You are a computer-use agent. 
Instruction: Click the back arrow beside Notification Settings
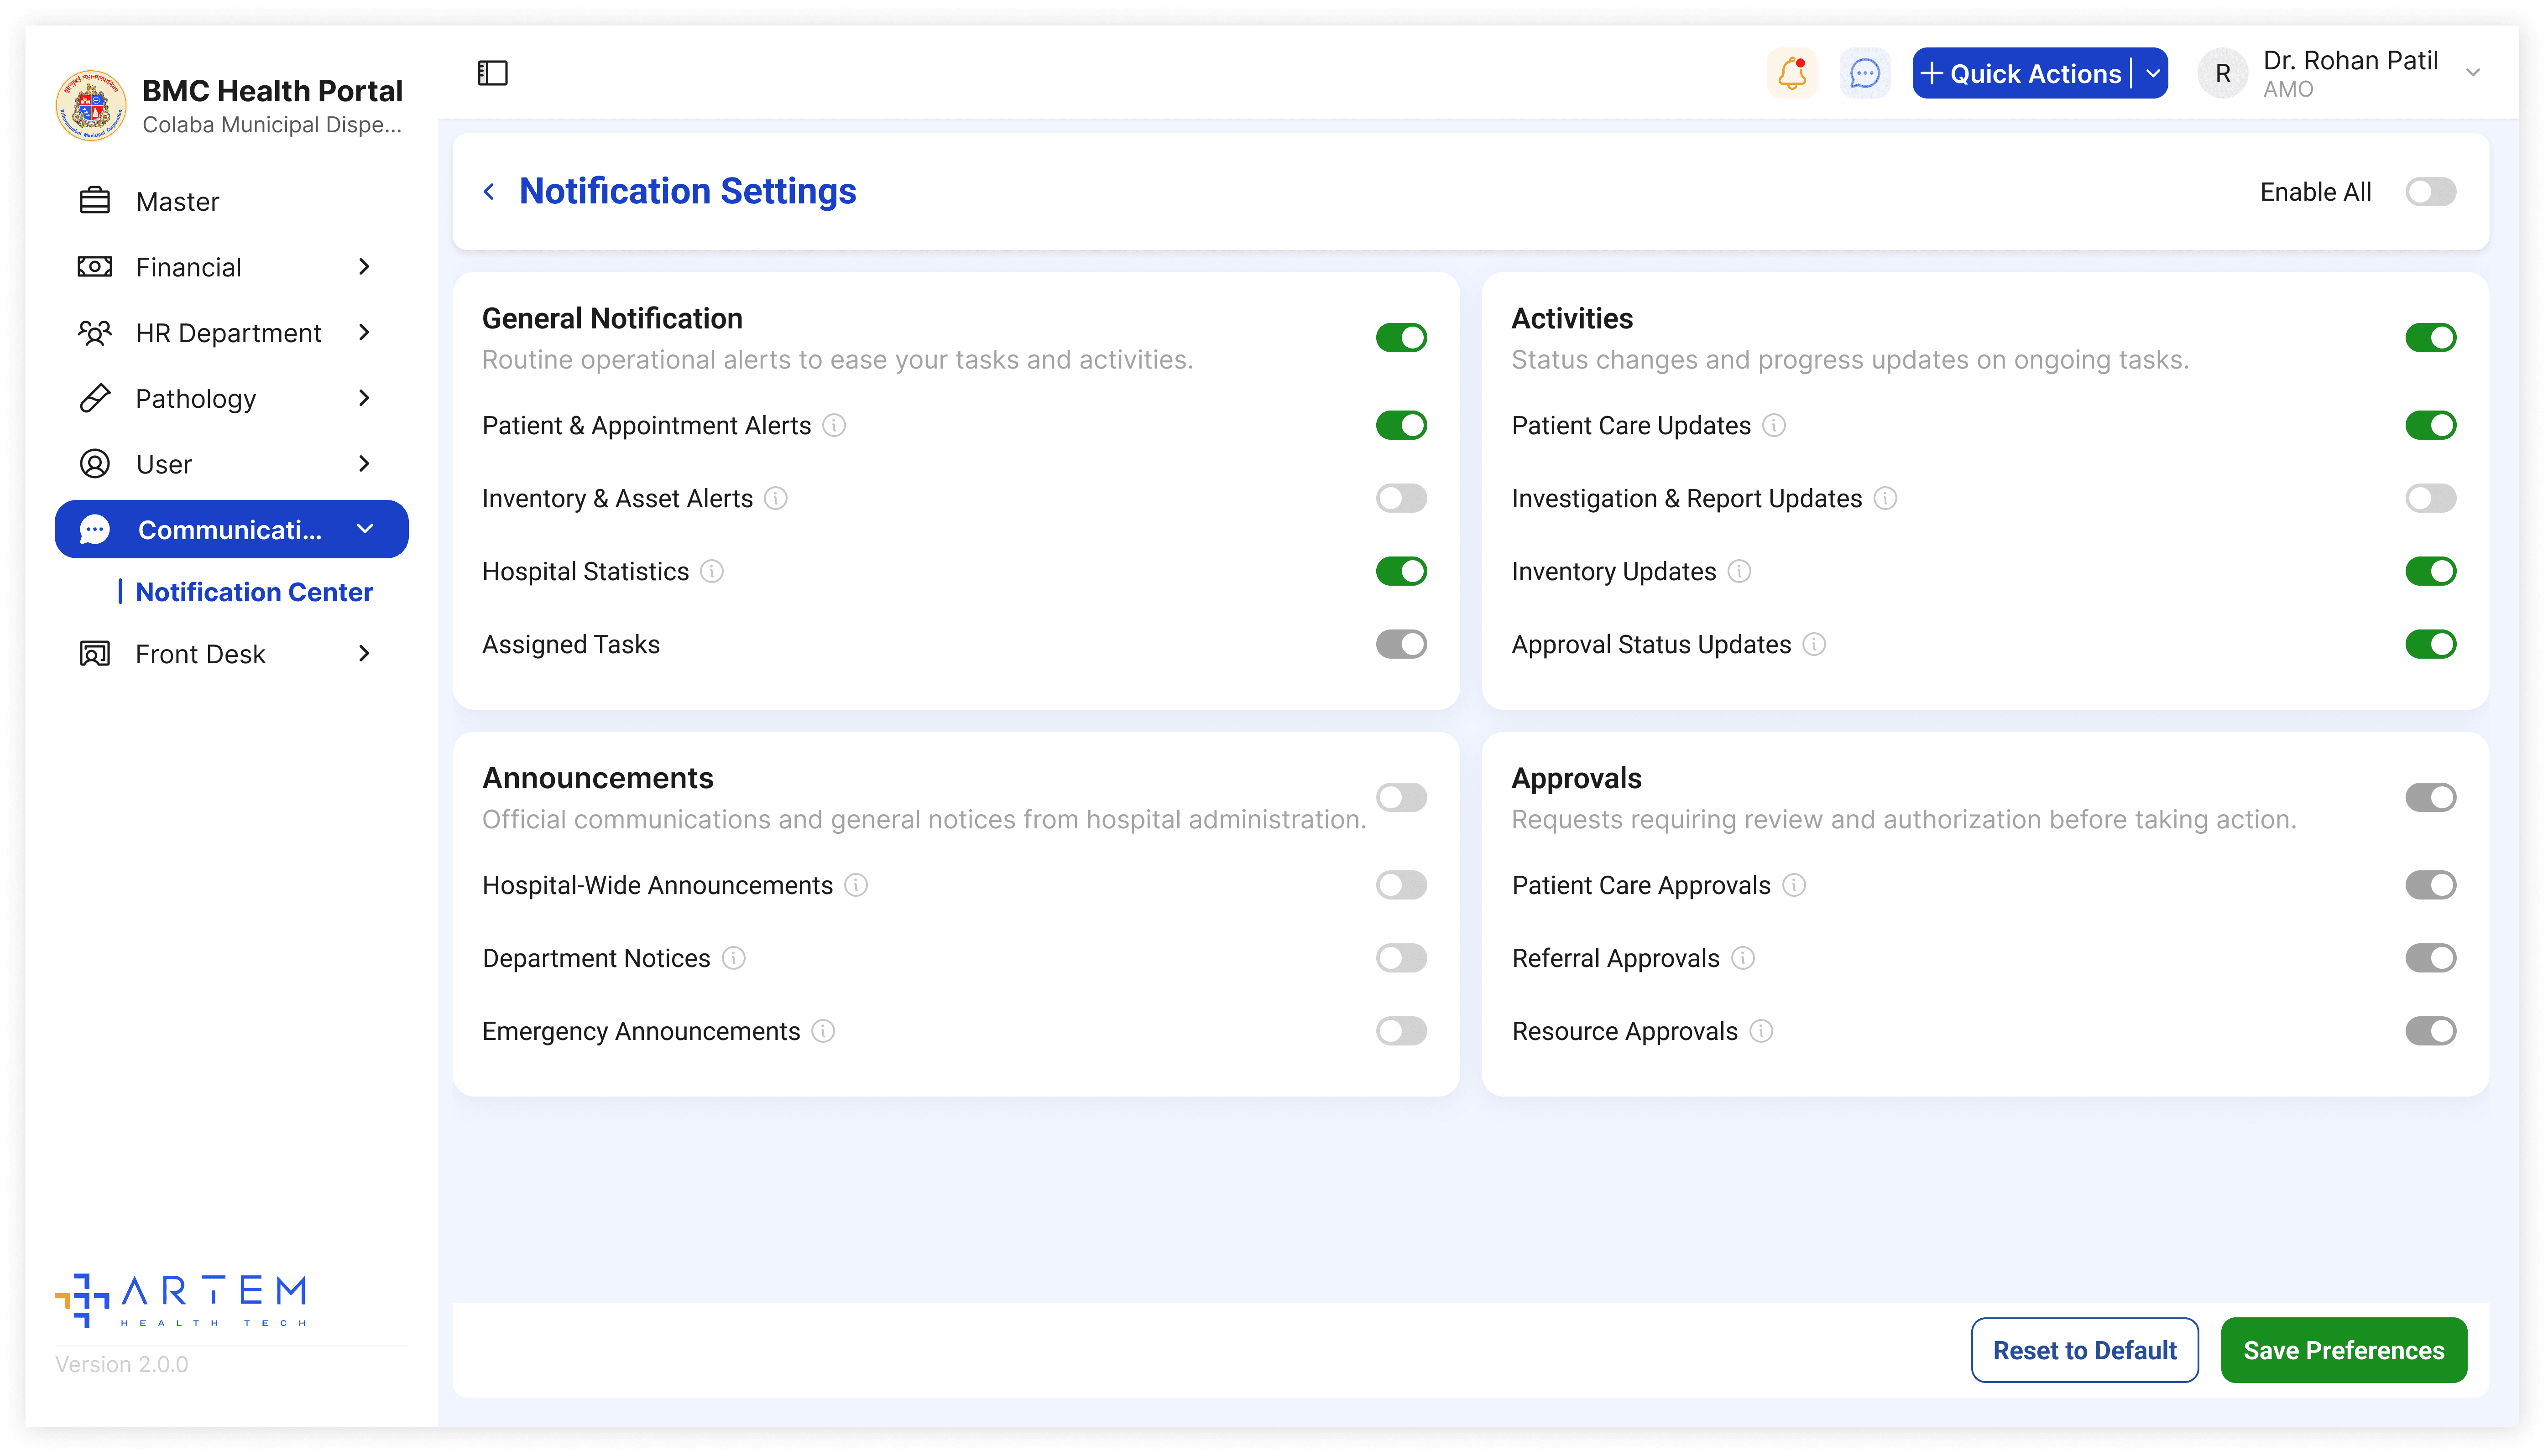[x=489, y=191]
